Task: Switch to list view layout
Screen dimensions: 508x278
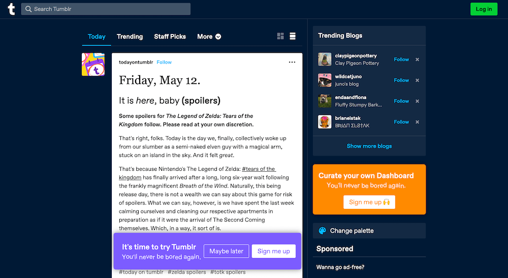Action: point(293,36)
